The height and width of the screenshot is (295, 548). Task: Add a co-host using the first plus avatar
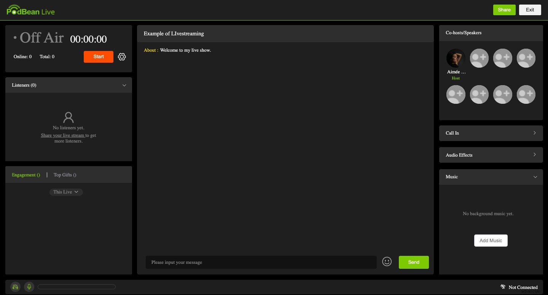pos(479,58)
